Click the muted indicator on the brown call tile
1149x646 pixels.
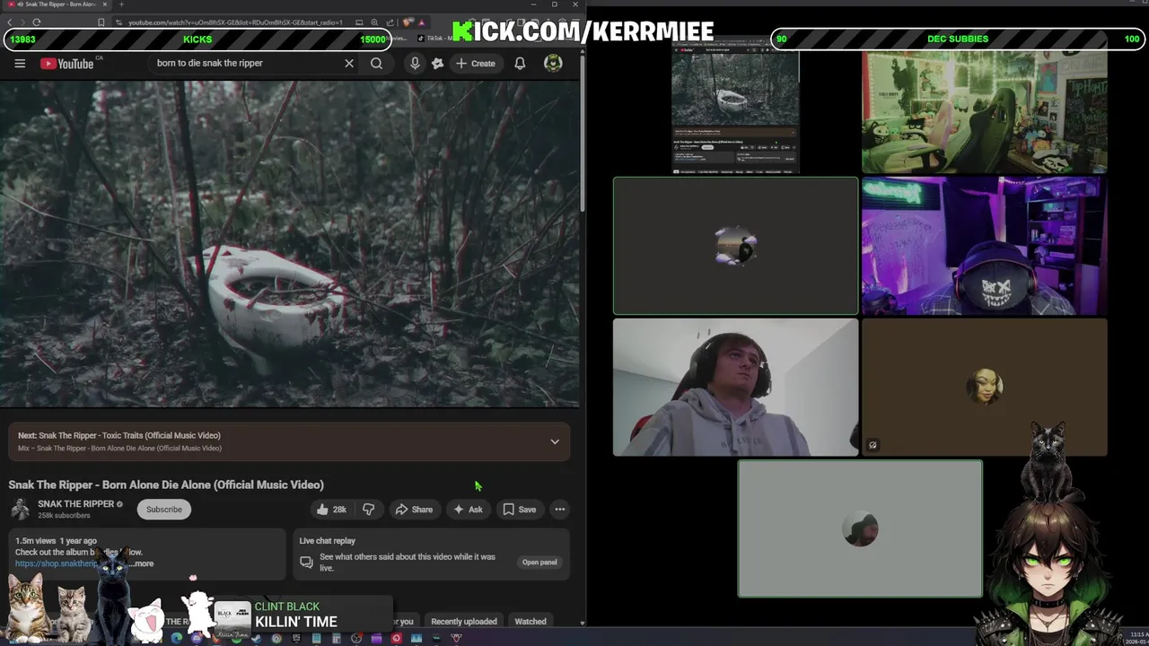873,445
